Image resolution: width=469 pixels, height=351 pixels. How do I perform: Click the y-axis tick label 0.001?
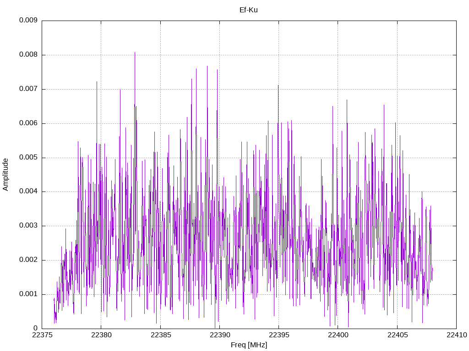point(28,294)
